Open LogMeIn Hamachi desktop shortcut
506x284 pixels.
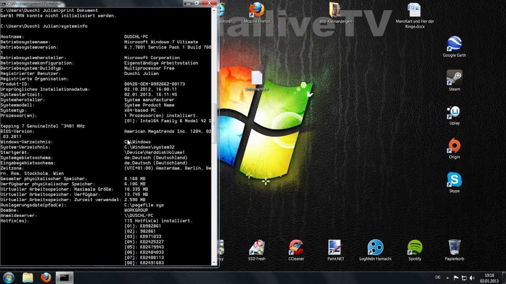375,250
